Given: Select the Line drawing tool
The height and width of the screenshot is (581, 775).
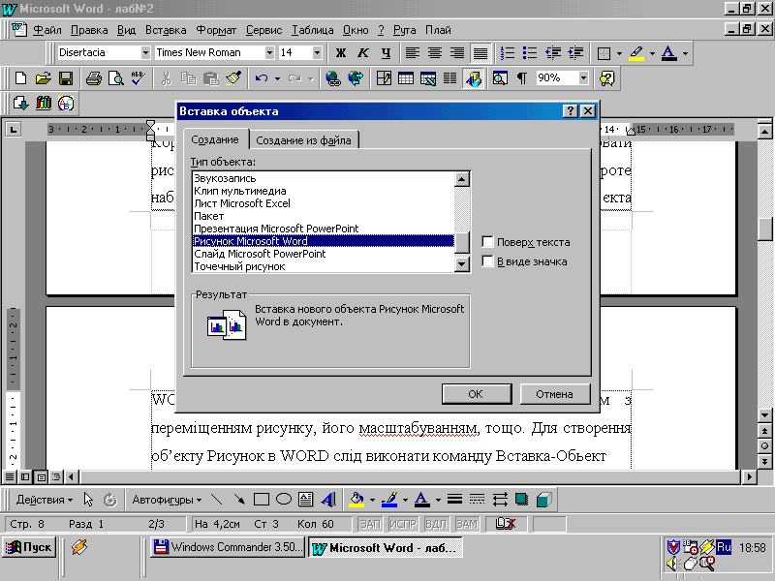Looking at the screenshot, I should click(x=216, y=500).
